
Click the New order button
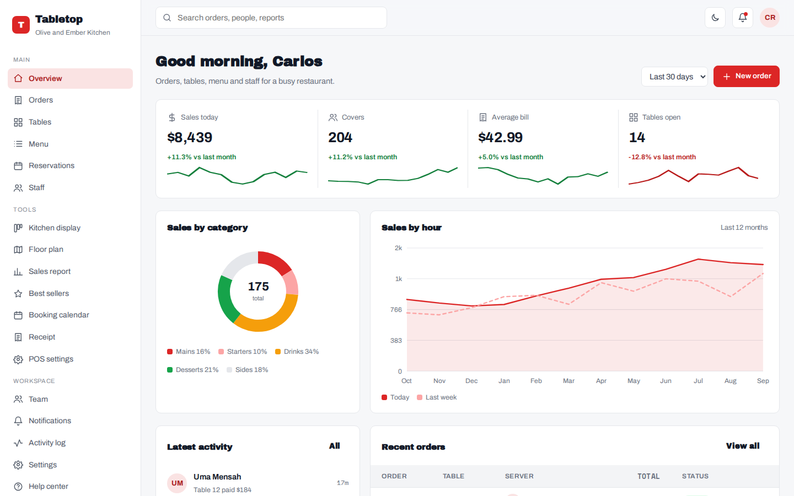(747, 76)
